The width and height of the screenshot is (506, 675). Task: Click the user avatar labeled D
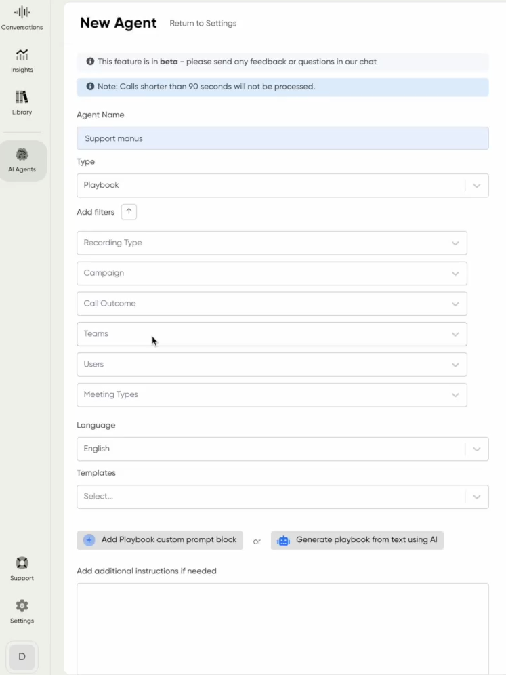22,657
